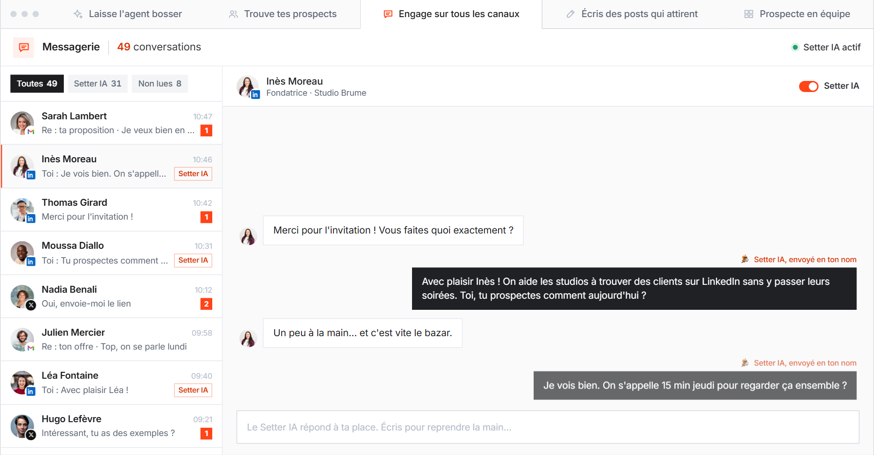Screen dimensions: 874x455
Task: Click the pencil icon beside Écris des posts
Action: coord(571,14)
